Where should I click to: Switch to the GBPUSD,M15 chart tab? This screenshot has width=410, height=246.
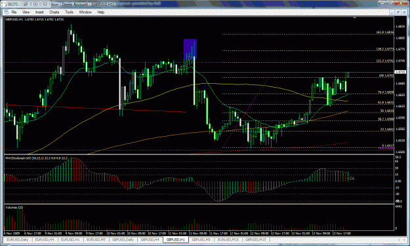[x=255, y=239]
